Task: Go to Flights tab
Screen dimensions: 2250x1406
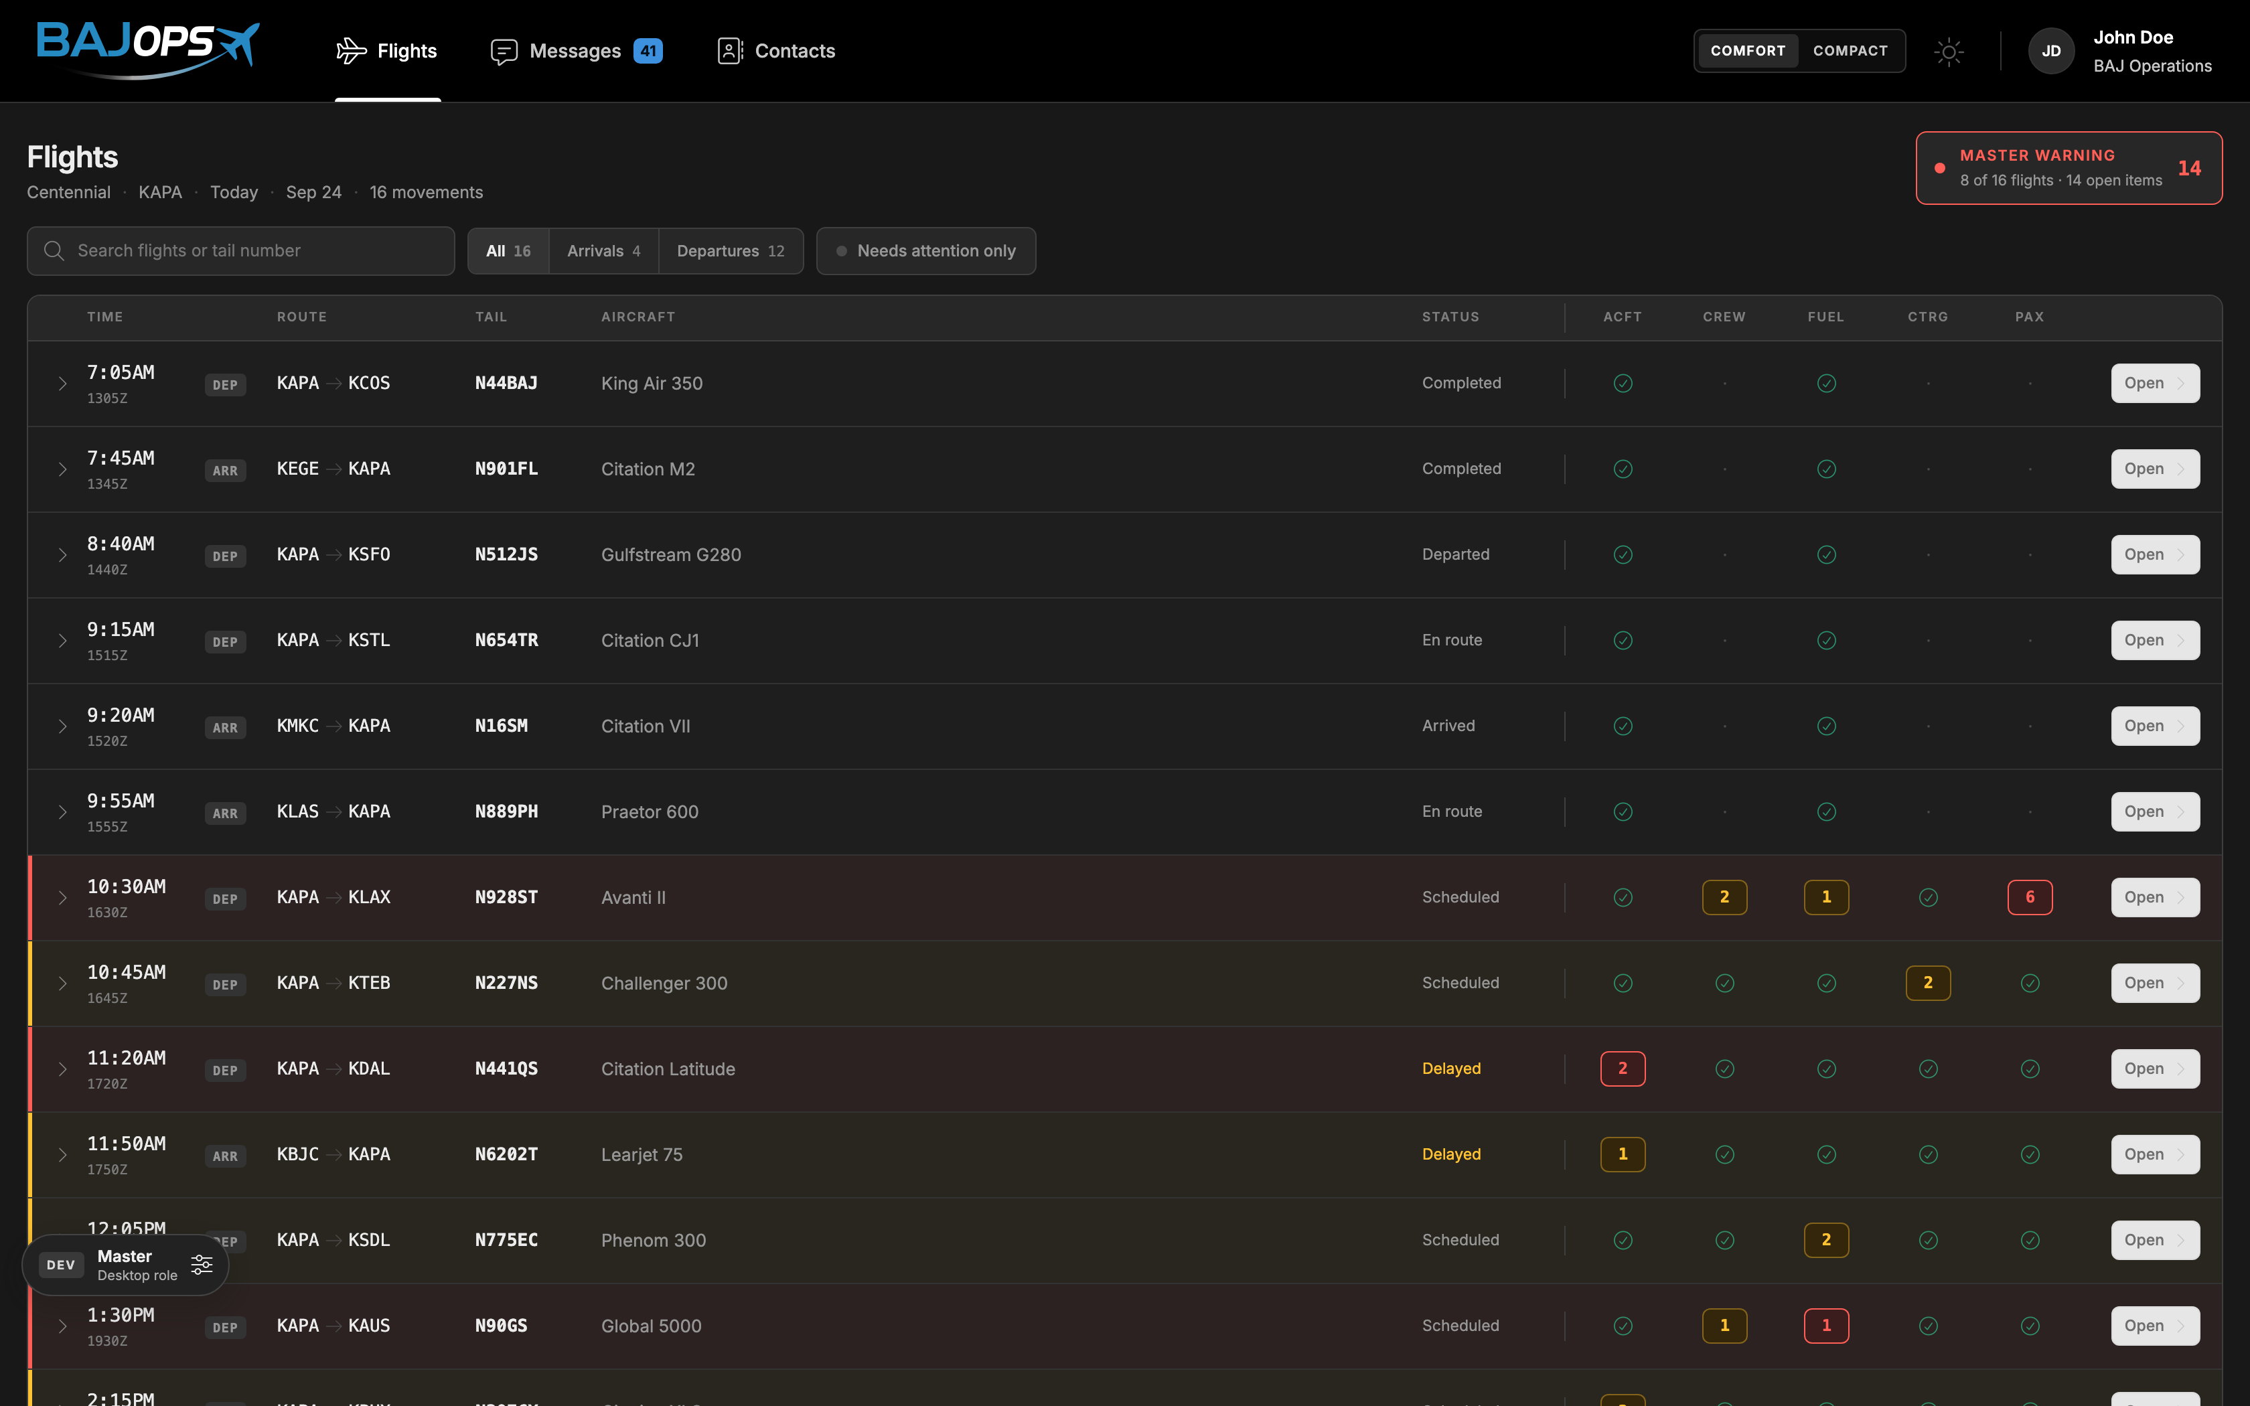Action: click(x=388, y=51)
